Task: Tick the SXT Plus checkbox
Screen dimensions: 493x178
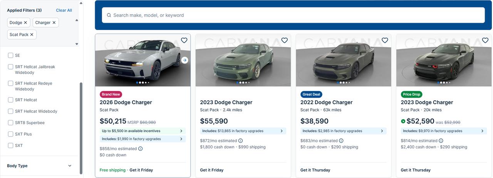Action: click(x=11, y=134)
